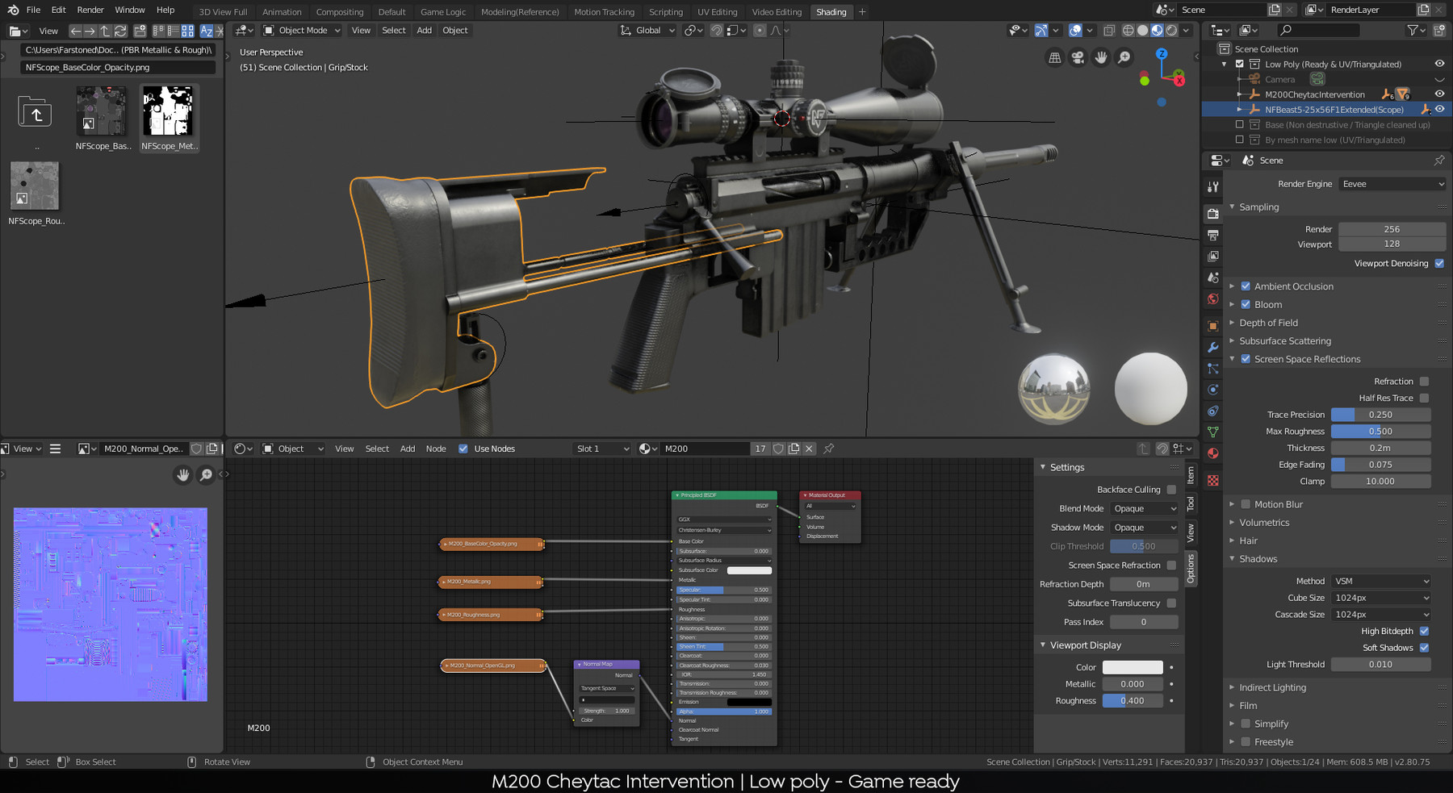Toggle Viewport Denoising checkbox

coord(1439,263)
